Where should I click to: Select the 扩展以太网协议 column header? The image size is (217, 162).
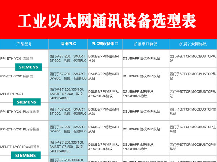(x=193, y=44)
